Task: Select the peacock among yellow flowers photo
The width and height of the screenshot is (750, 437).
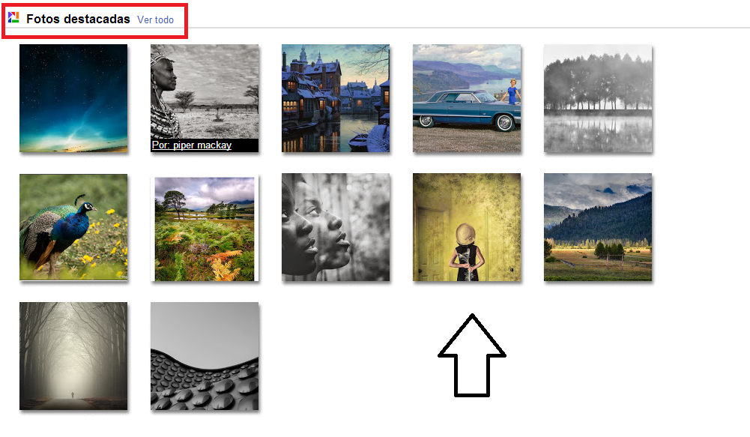Action: point(73,227)
